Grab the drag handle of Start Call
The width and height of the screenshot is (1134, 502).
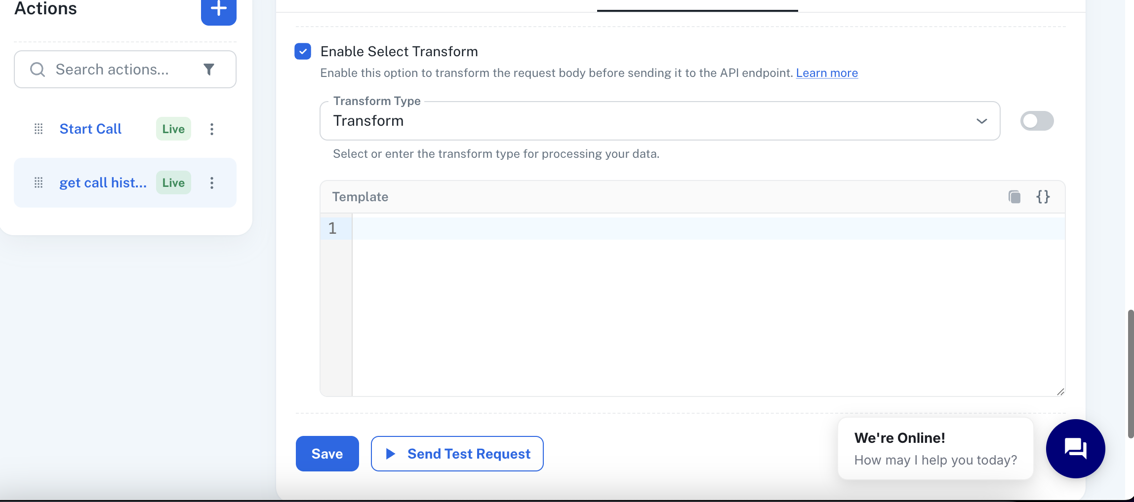point(39,129)
